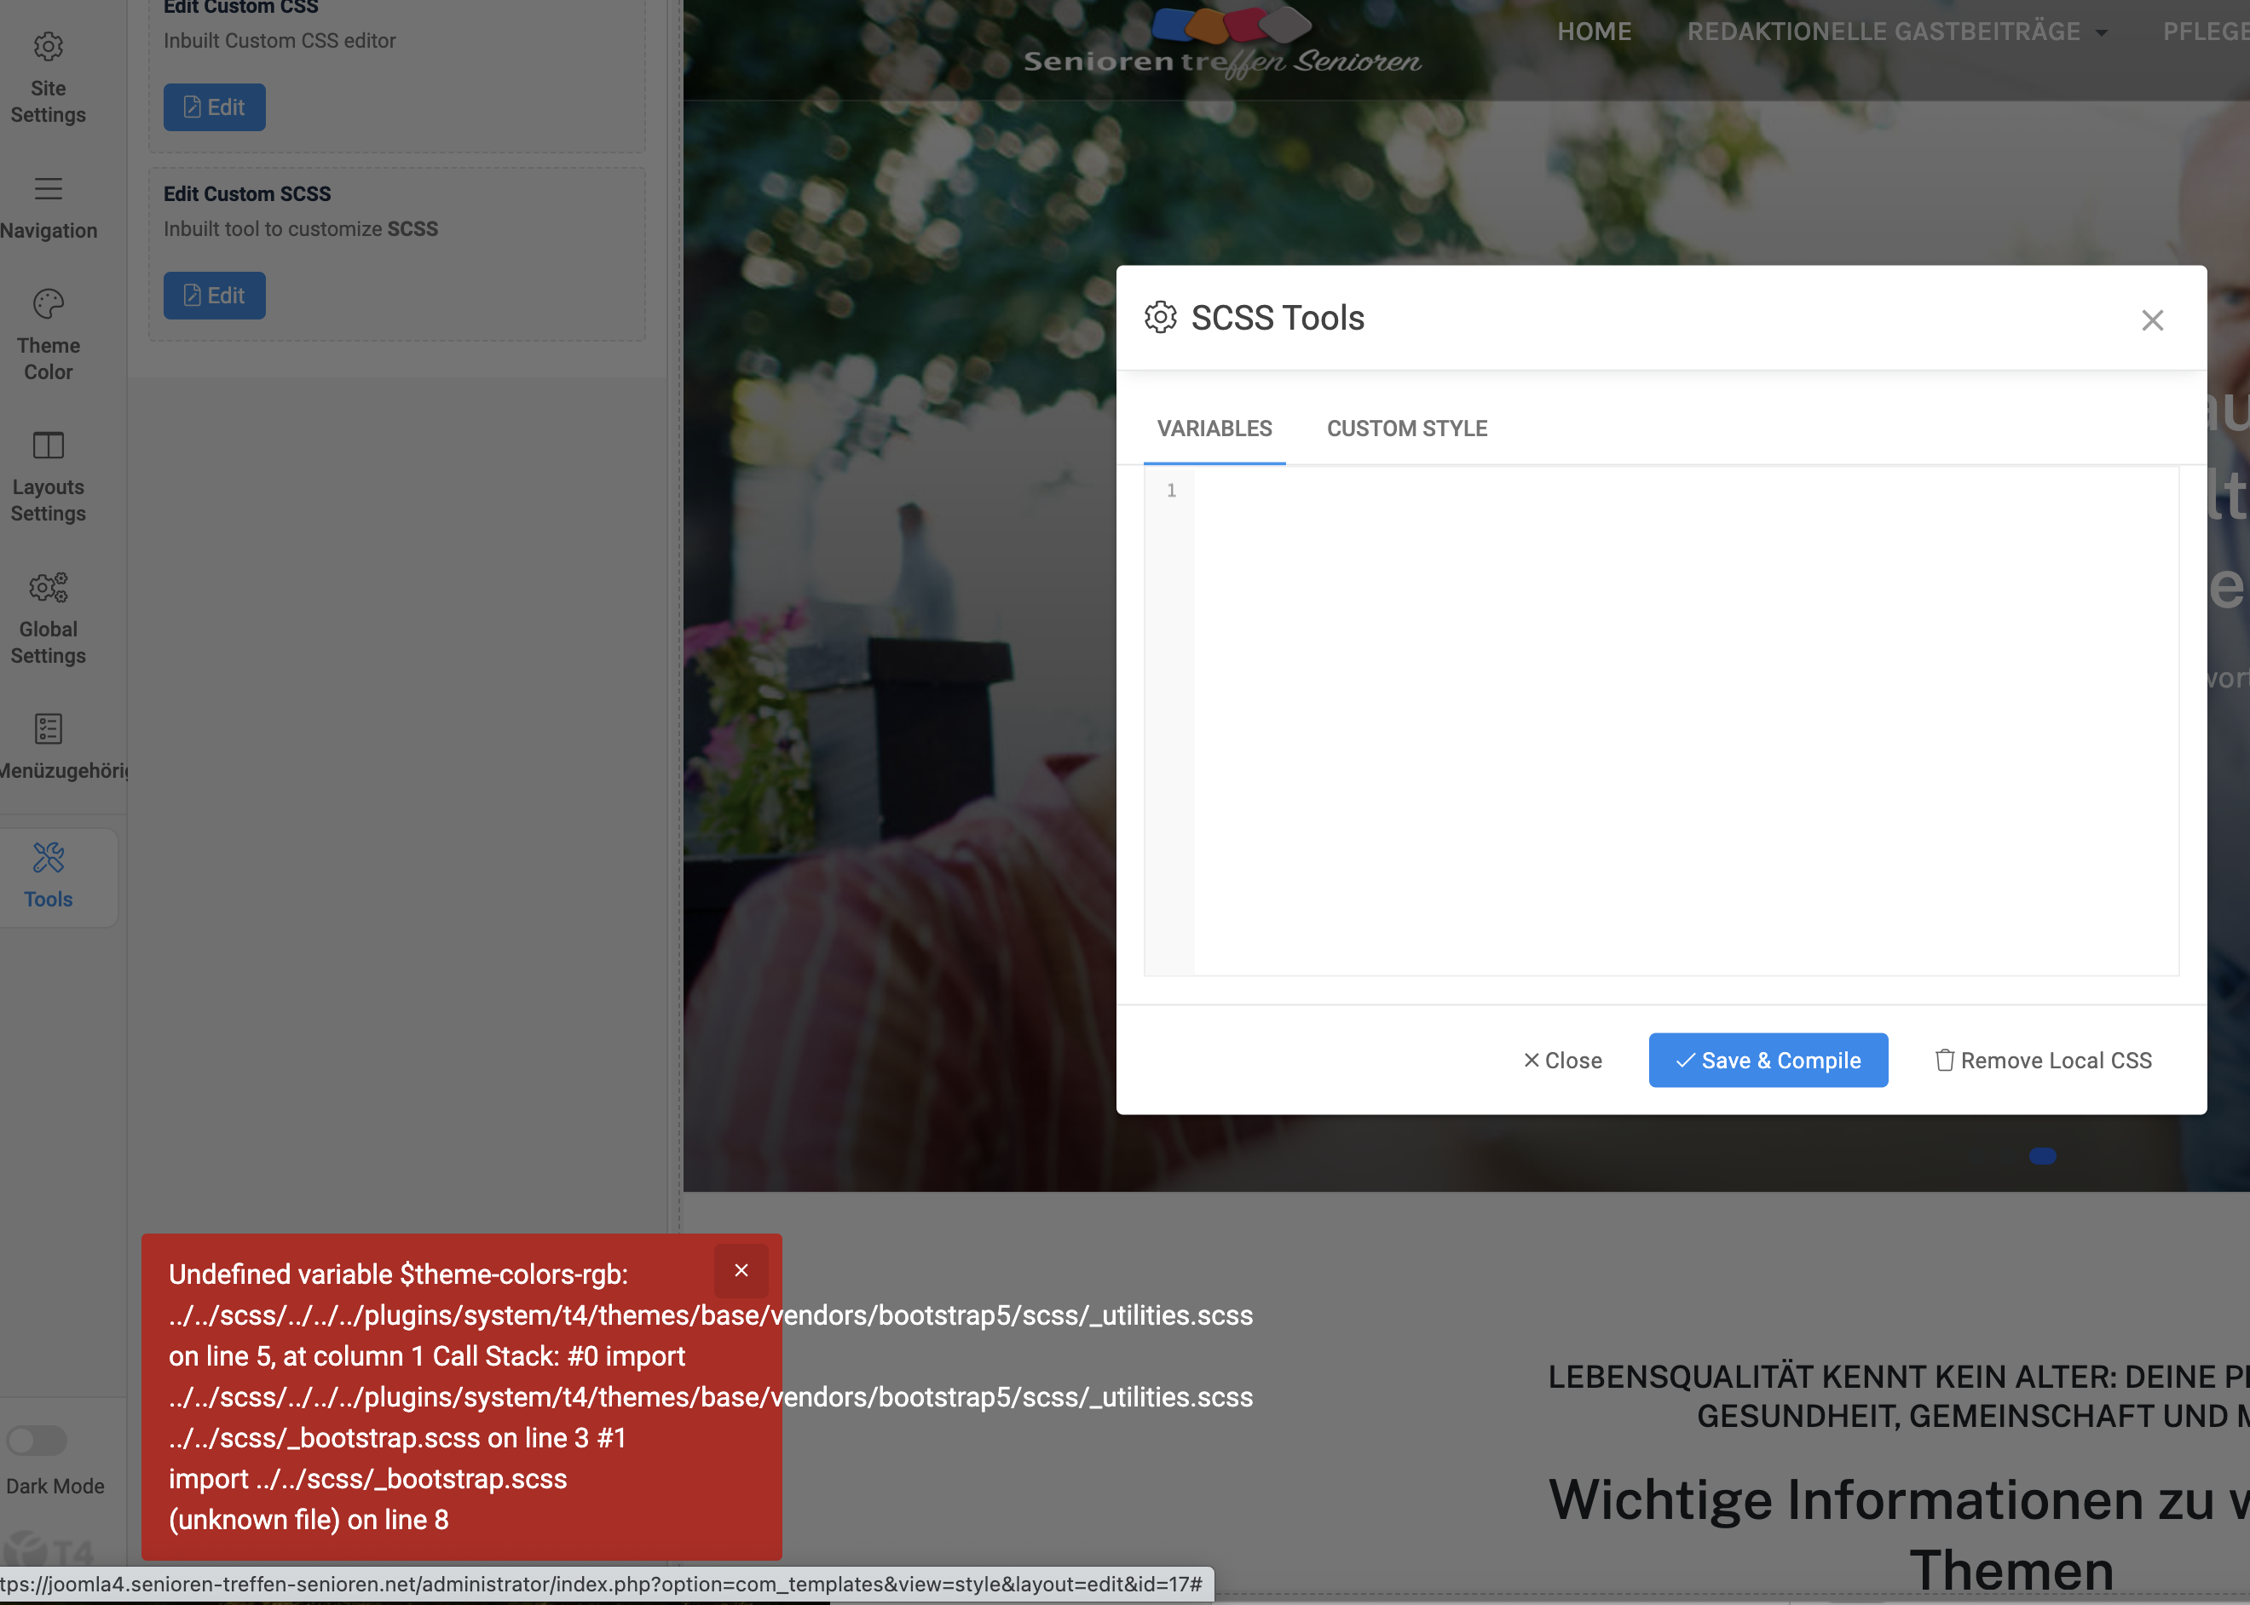Click Edit under Edit Custom SCSS

tap(215, 296)
